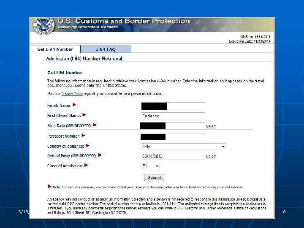The height and width of the screenshot is (228, 304).
Task: Expand the Class of Admission dropdown
Action: pos(150,166)
